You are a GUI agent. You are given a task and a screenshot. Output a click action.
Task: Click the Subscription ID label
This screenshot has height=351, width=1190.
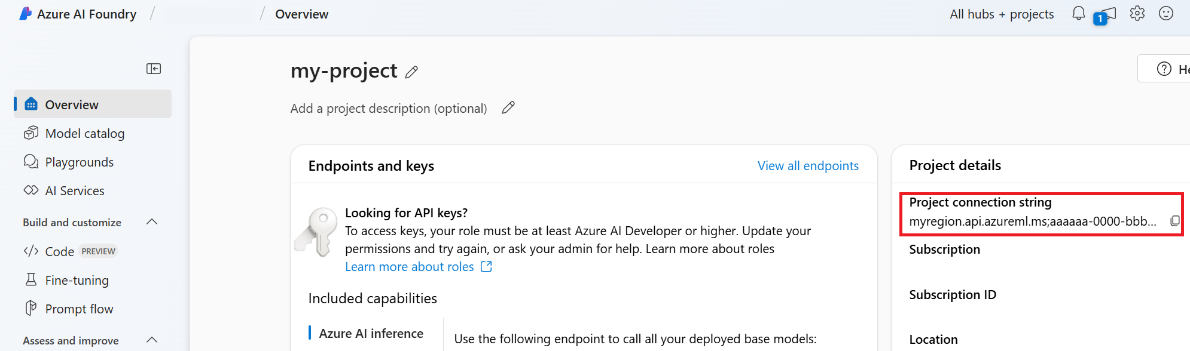(x=953, y=294)
